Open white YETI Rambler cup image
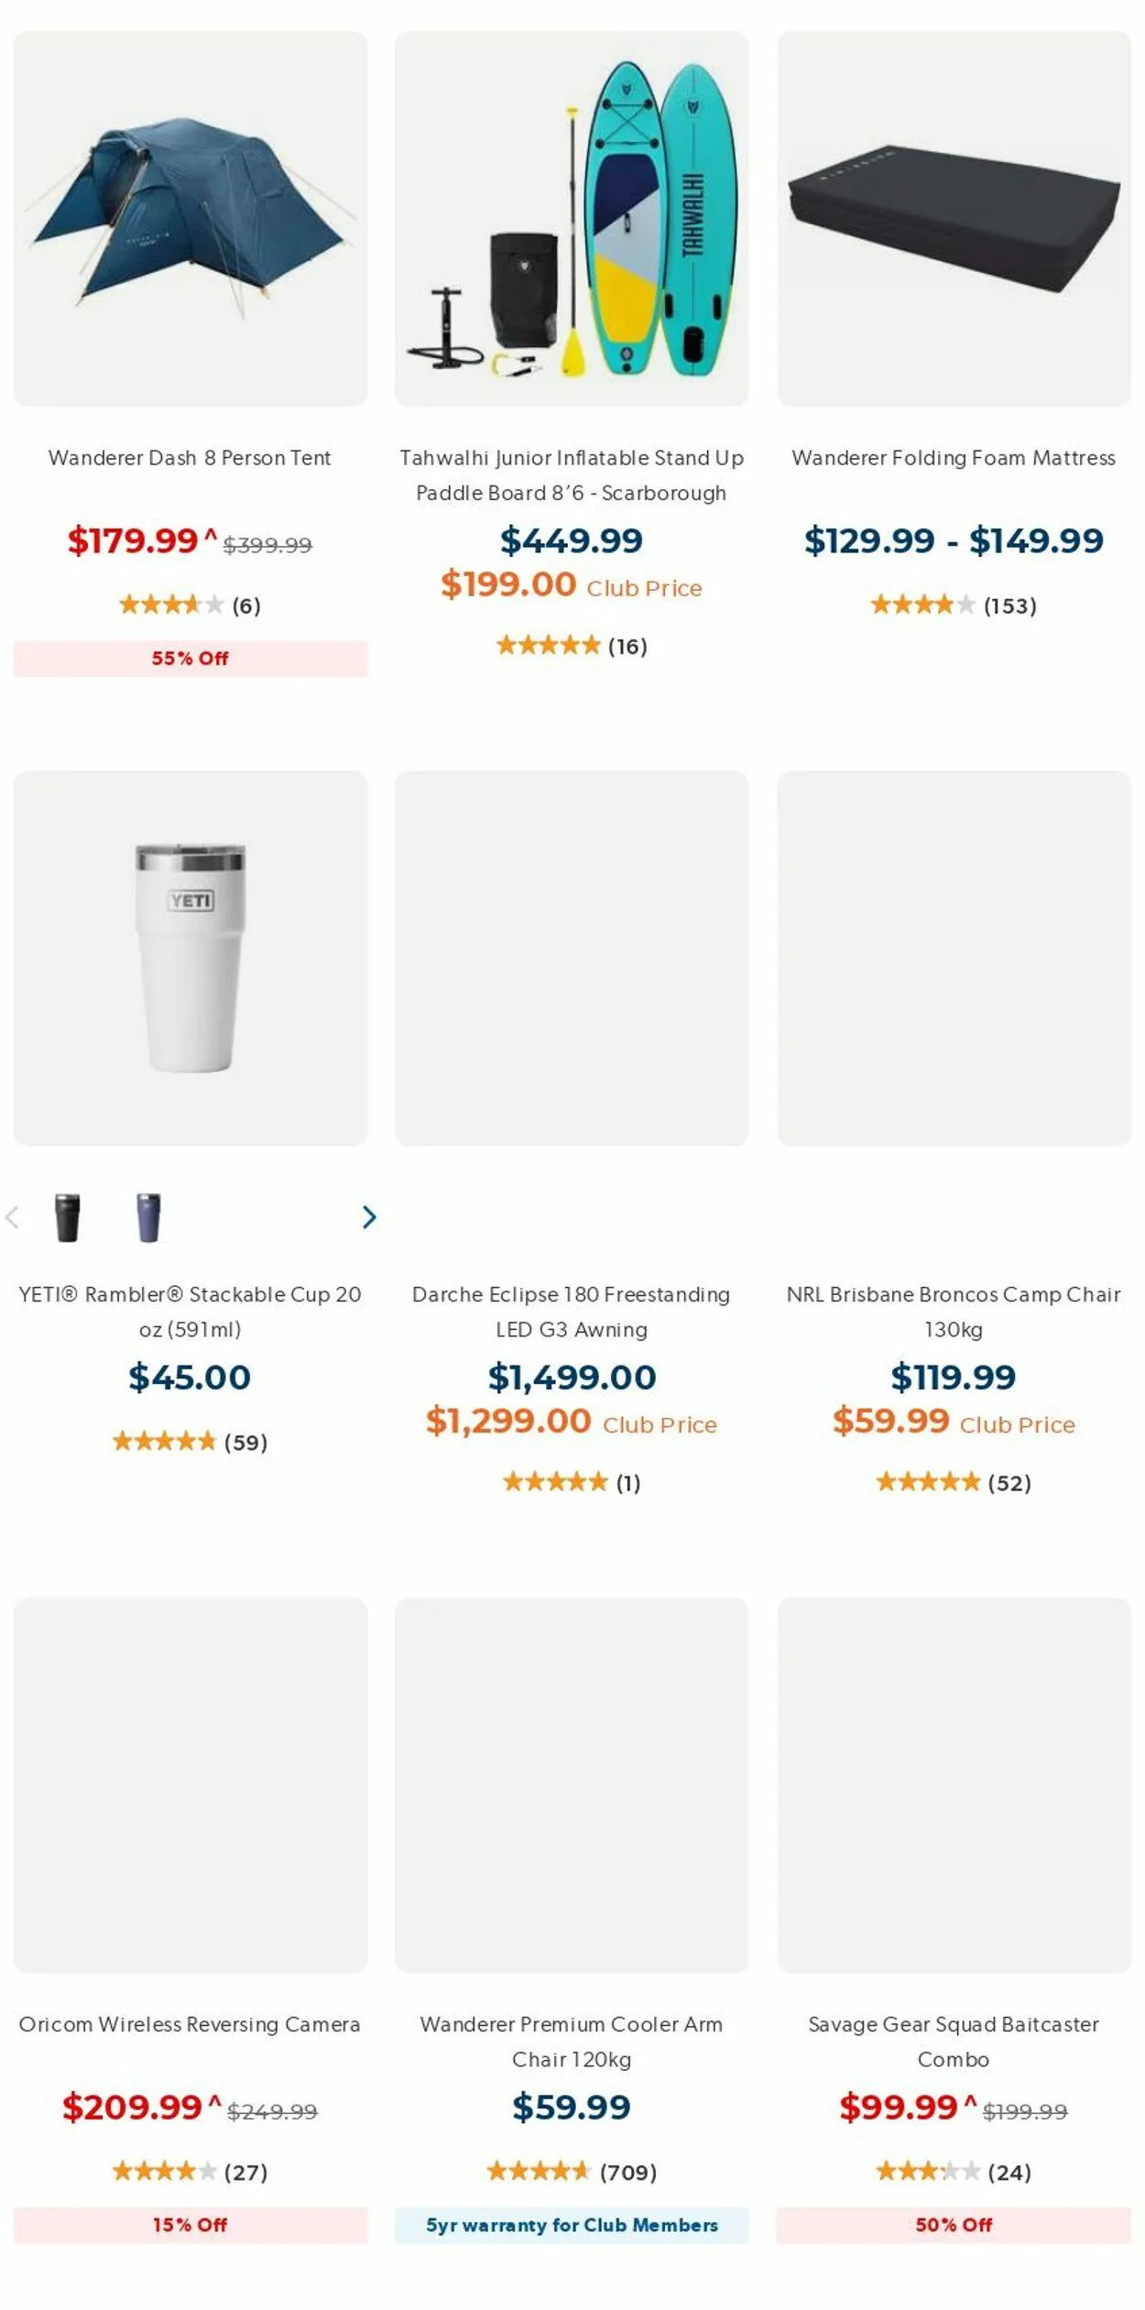1145x2310 pixels. point(191,957)
